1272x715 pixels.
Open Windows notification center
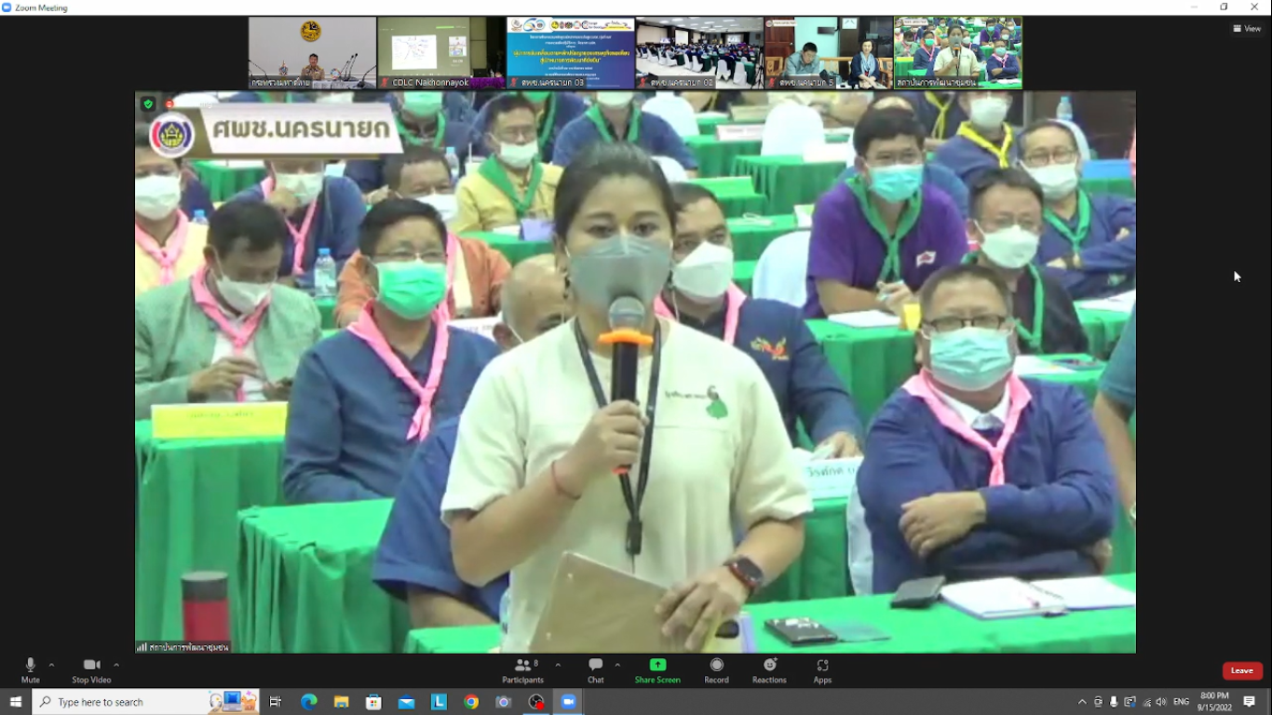(1250, 702)
